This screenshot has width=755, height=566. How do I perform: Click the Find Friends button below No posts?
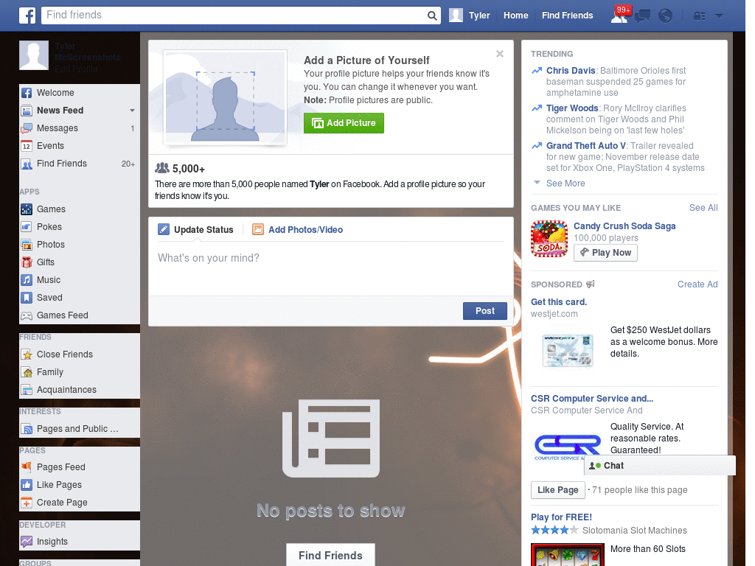330,556
